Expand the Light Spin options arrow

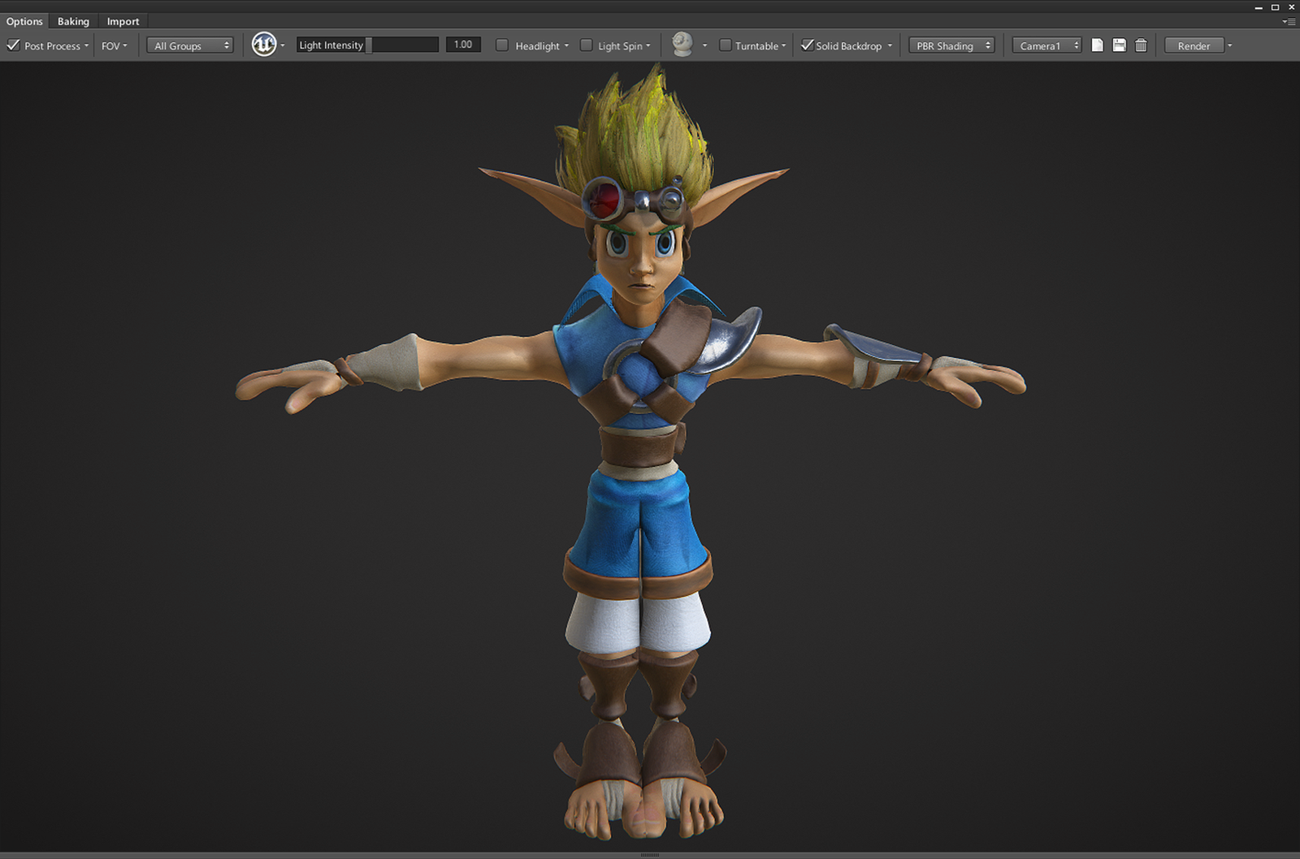648,45
